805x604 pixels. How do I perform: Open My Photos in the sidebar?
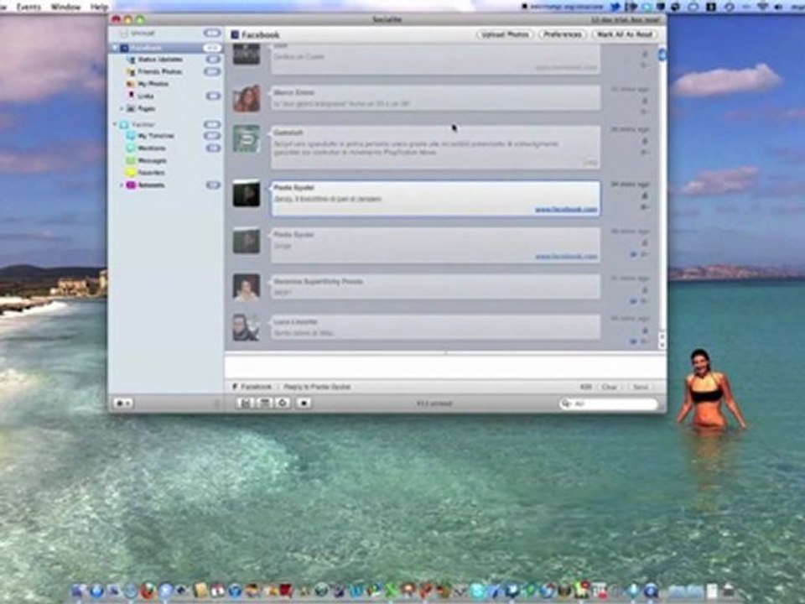pyautogui.click(x=153, y=84)
